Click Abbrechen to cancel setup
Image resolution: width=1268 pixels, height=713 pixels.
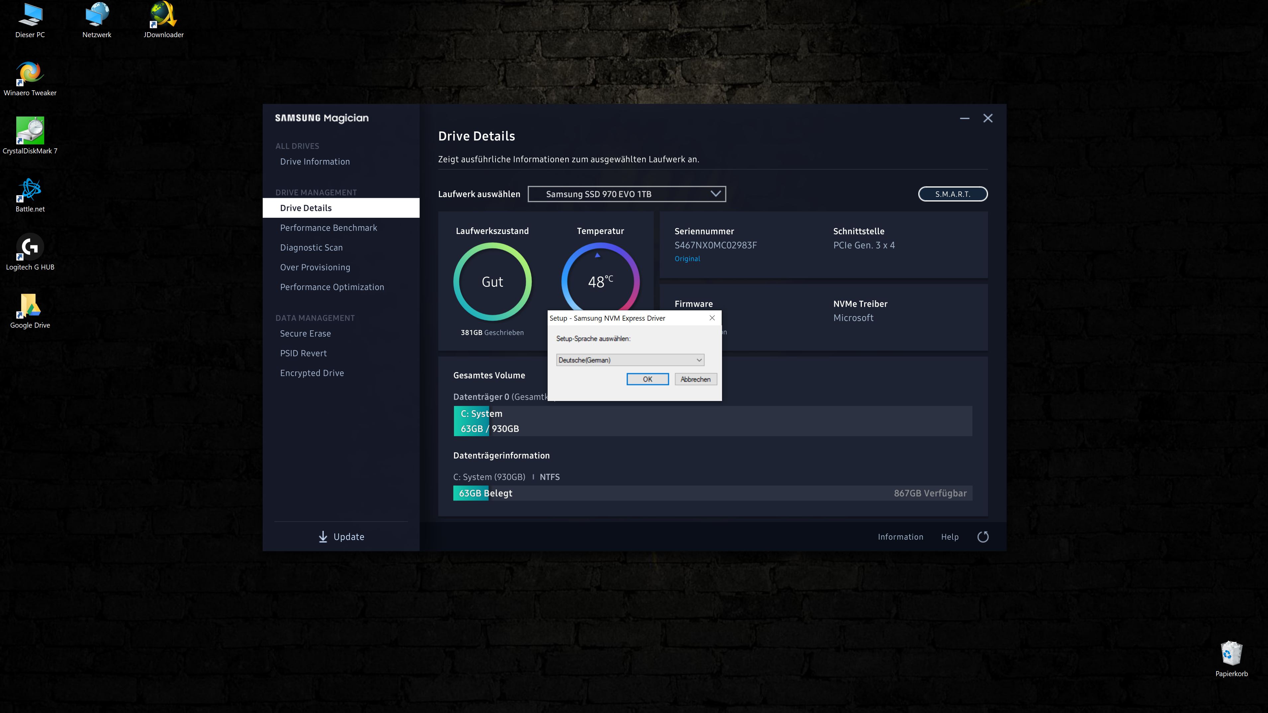(x=695, y=379)
